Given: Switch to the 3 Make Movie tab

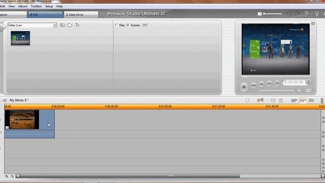Looking at the screenshot, I should (x=81, y=15).
